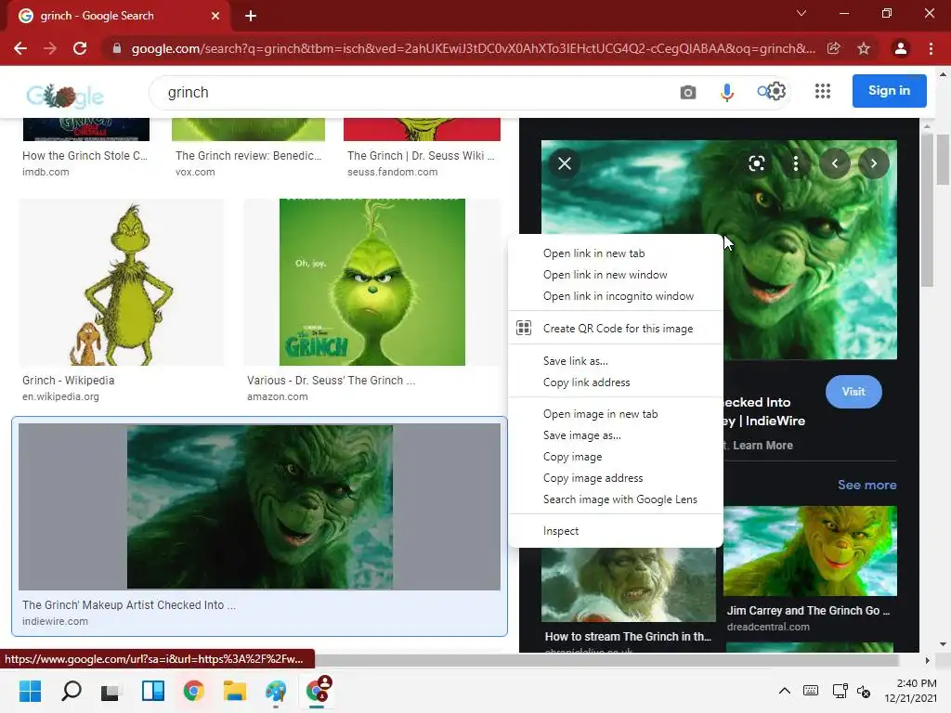Viewport: 951px width, 713px height.
Task: Open preview panel three-dot options
Action: 796,163
